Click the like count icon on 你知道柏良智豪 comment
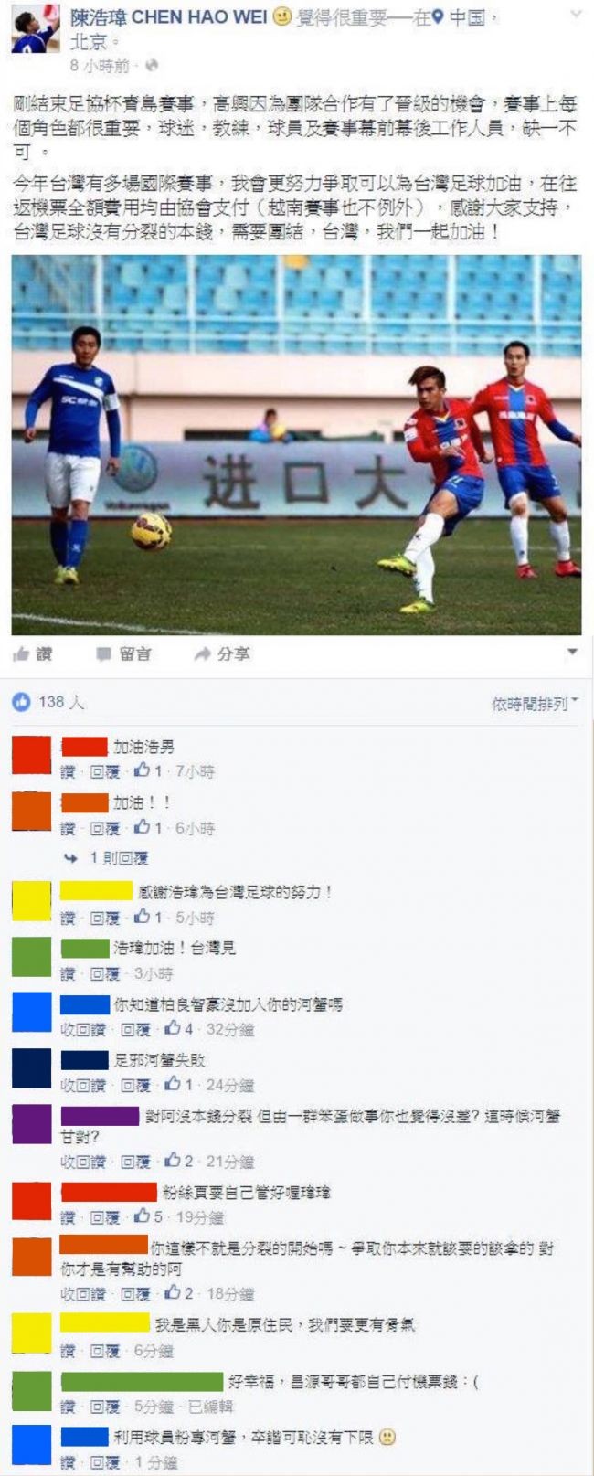This screenshot has width=594, height=1476. tap(172, 1029)
